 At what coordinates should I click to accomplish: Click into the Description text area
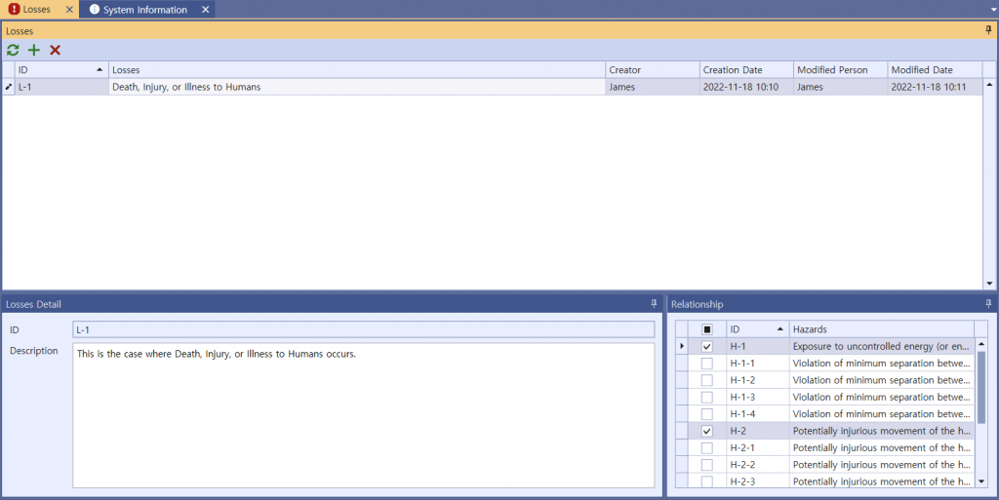tap(363, 415)
